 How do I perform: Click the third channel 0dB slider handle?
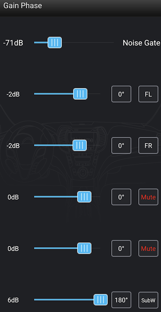pos(84,197)
